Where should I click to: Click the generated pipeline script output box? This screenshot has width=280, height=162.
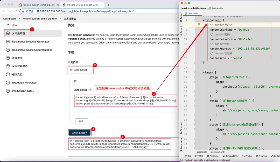[x=124, y=147]
